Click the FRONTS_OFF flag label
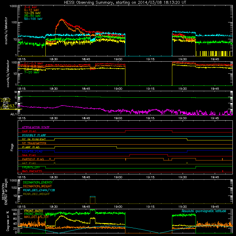 [x=31, y=167]
